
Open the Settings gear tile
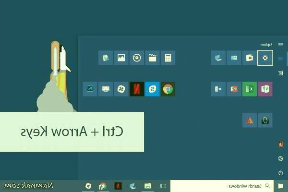265,58
